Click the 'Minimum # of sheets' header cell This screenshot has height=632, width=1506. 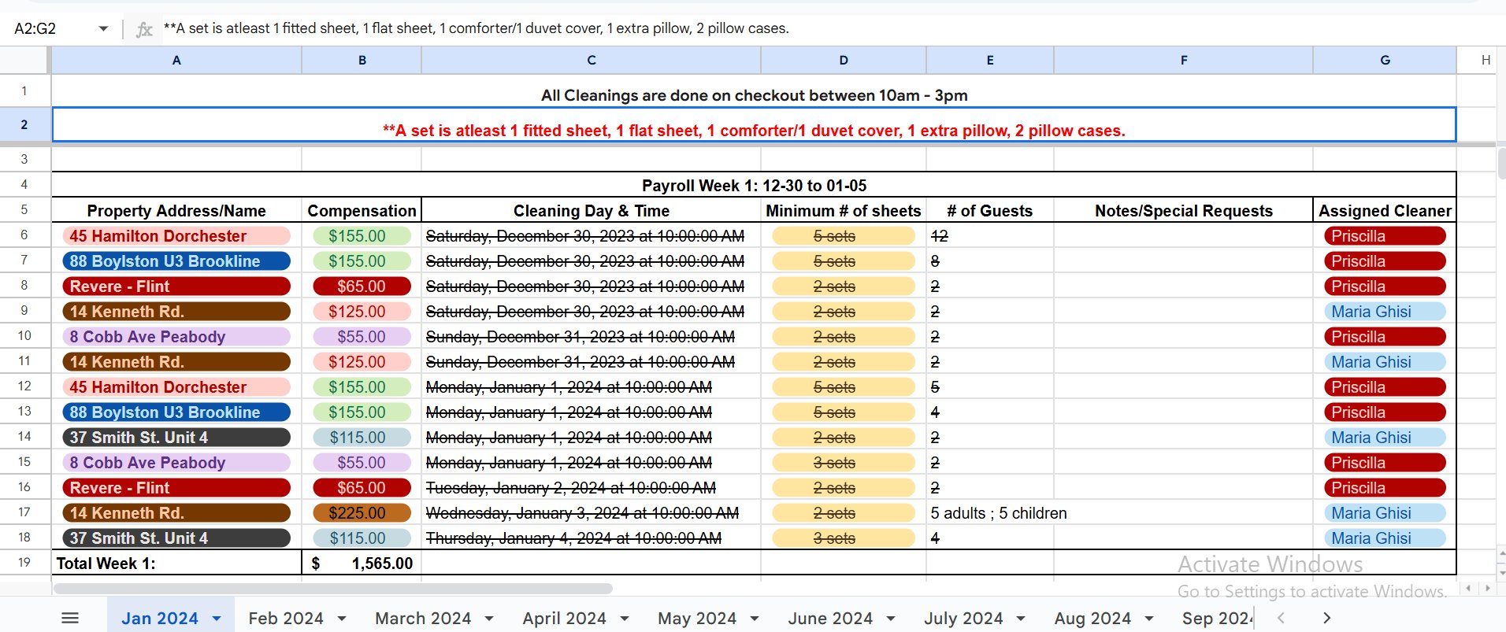tap(844, 210)
